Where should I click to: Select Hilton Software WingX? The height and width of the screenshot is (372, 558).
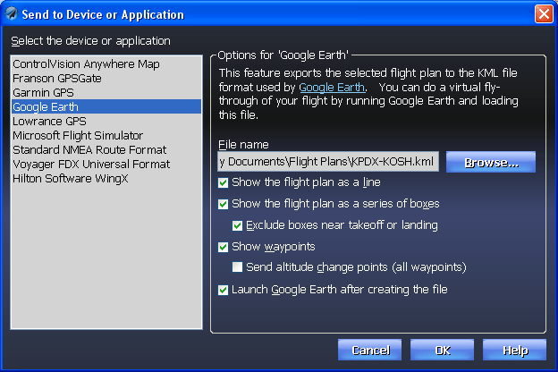(106, 178)
